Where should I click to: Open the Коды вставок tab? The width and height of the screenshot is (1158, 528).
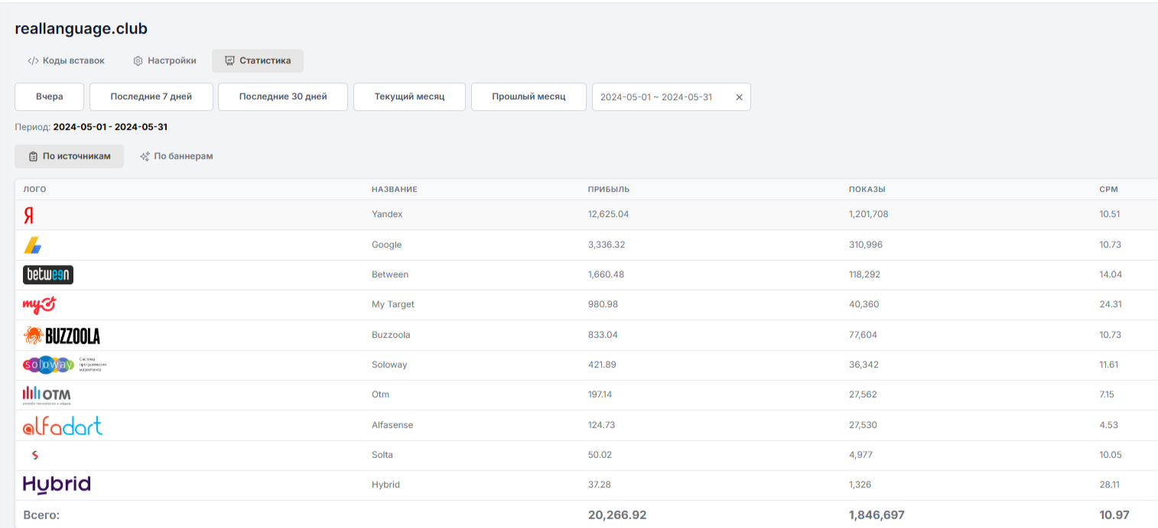pos(66,61)
